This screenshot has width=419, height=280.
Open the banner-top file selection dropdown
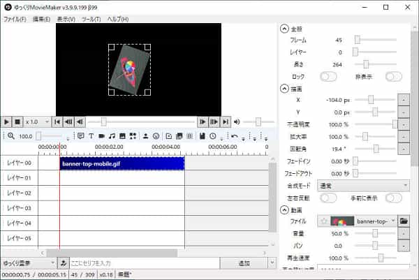(x=357, y=221)
